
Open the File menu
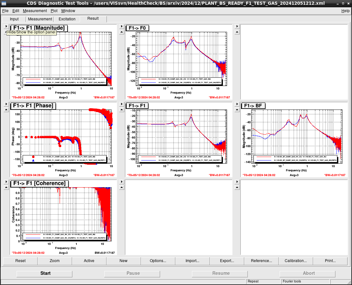pyautogui.click(x=5, y=11)
